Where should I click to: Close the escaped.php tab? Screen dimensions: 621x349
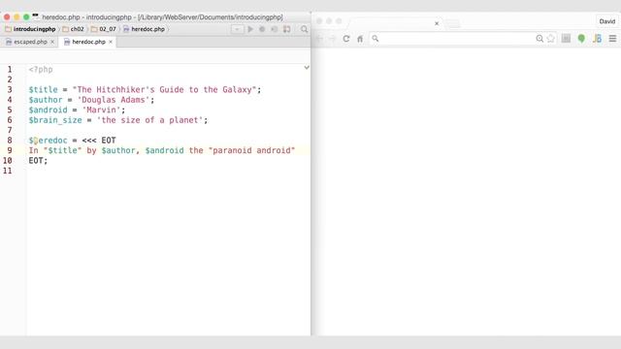click(x=52, y=42)
